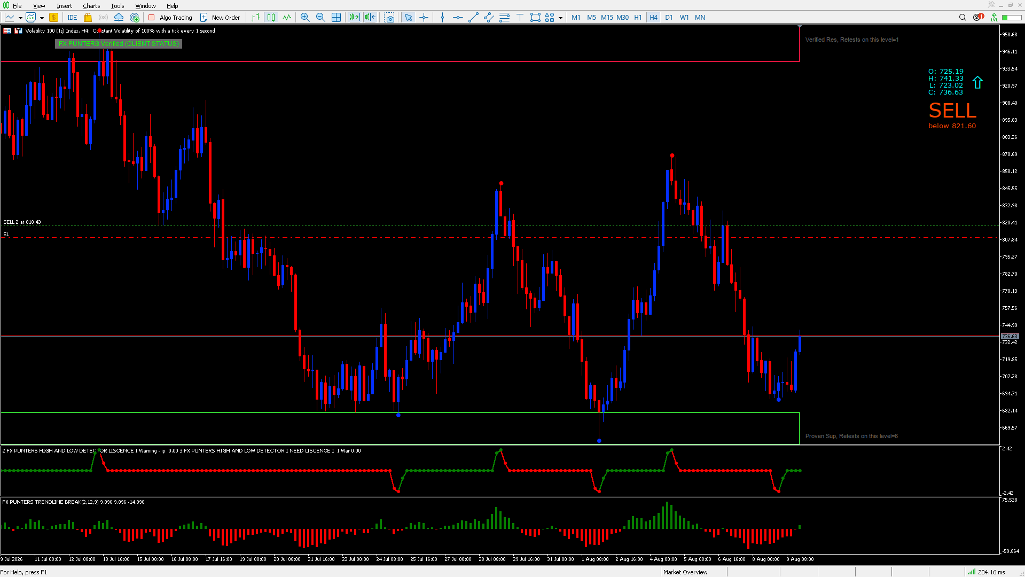Expand the dropdown next to templates icon
The image size is (1025, 577).
pyautogui.click(x=42, y=18)
